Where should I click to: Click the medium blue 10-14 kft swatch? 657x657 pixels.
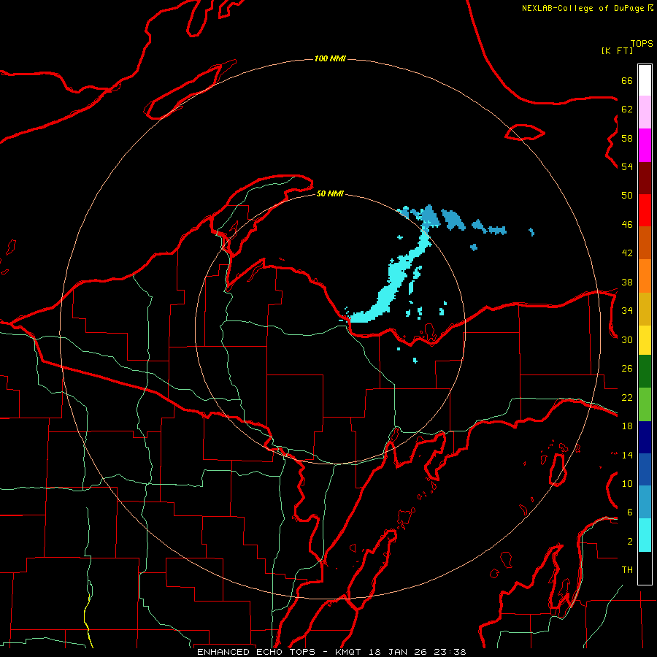tap(645, 469)
